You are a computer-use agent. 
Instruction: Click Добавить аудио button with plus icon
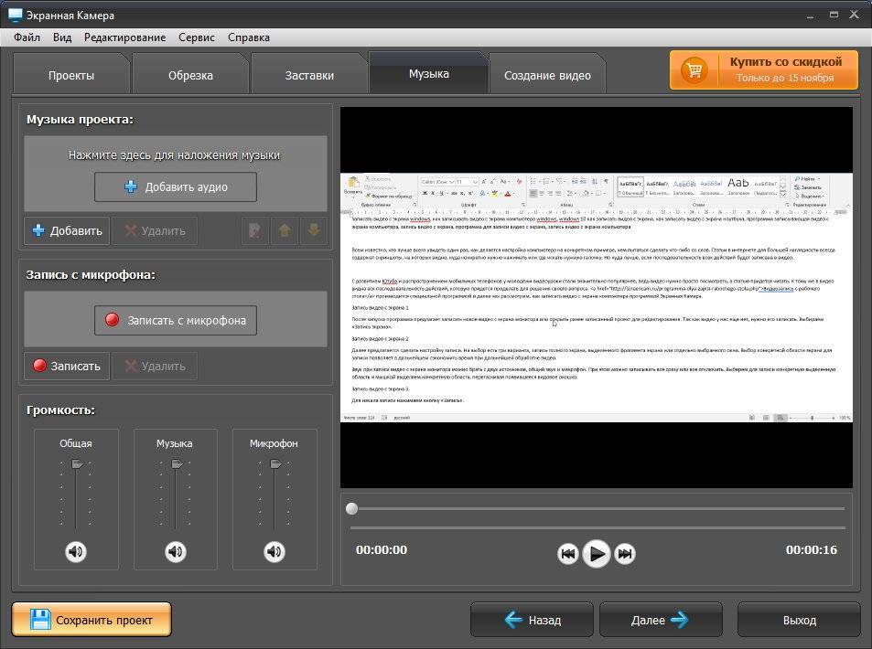(175, 186)
